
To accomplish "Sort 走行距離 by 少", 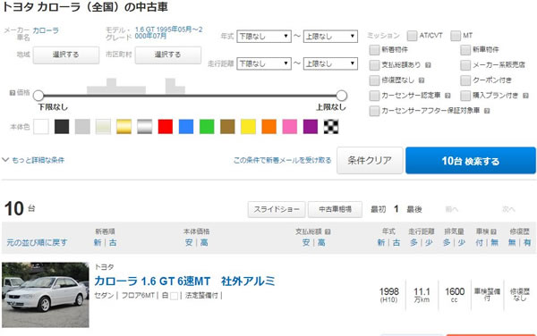I will (x=429, y=242).
